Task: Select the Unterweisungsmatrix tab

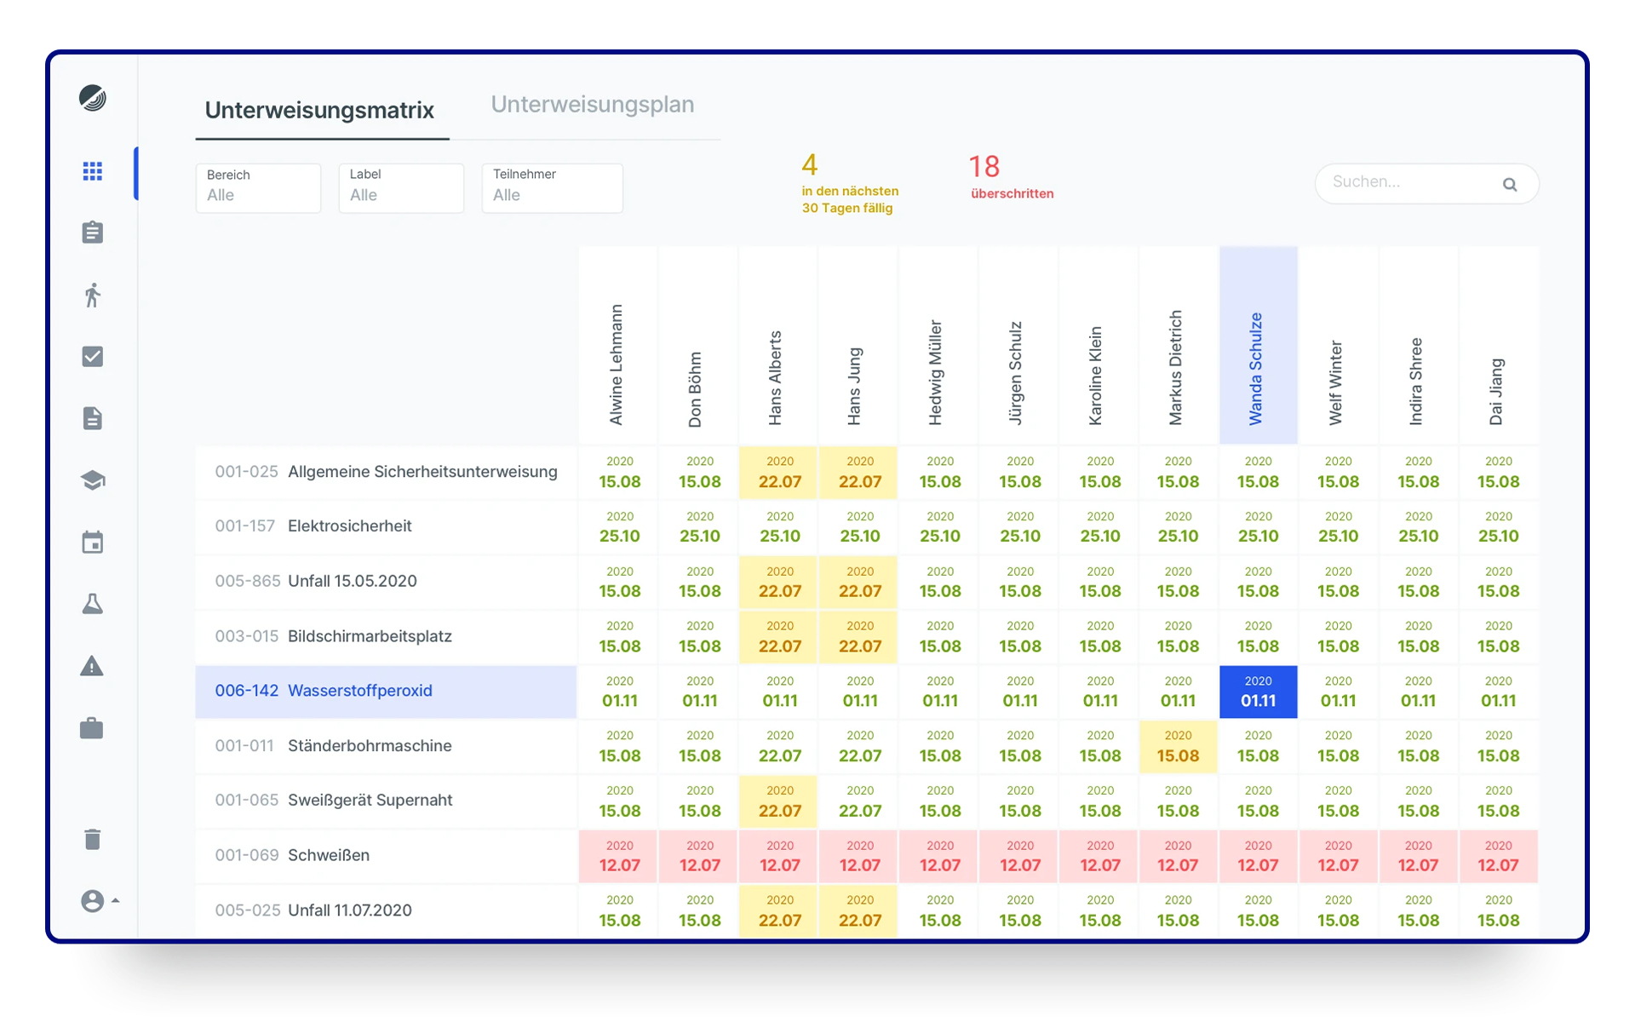Action: click(x=319, y=110)
